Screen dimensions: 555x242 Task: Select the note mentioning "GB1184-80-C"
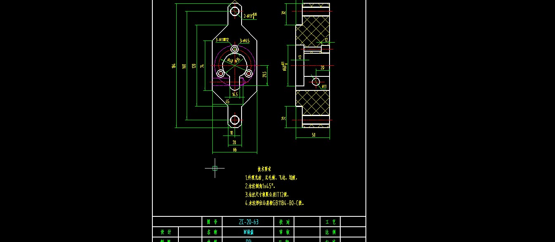coord(275,203)
